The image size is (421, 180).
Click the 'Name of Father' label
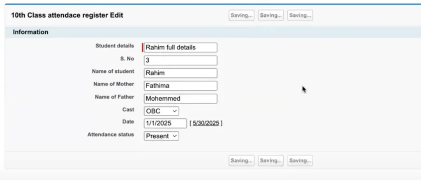(x=114, y=97)
